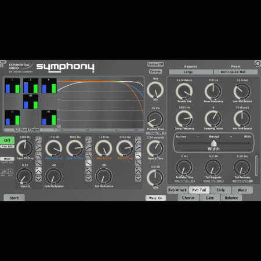Select 6 dB low-pass icon in input filter column
The height and width of the screenshot is (261, 261).
click(x=38, y=148)
